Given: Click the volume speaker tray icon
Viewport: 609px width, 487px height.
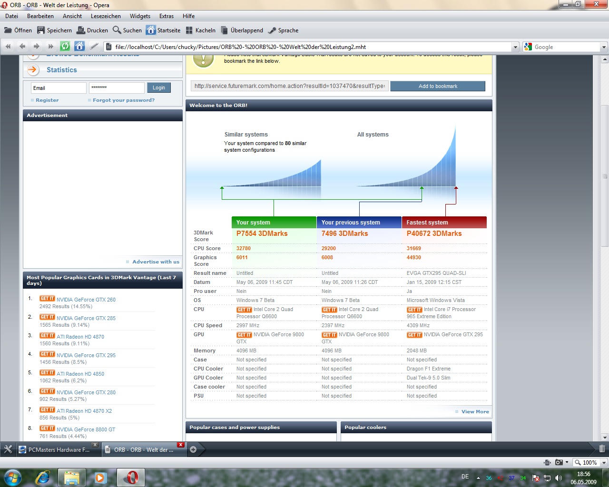Looking at the screenshot, I should point(559,478).
